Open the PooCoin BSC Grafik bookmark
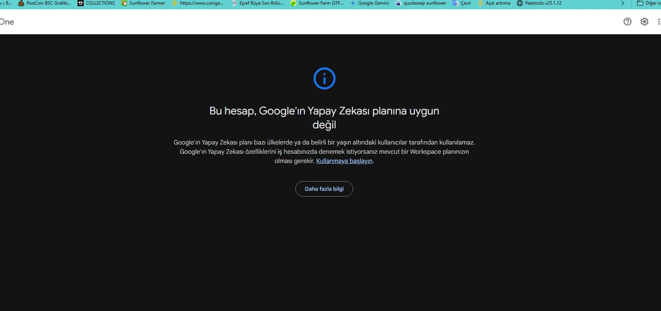Image resolution: width=661 pixels, height=311 pixels. point(45,3)
